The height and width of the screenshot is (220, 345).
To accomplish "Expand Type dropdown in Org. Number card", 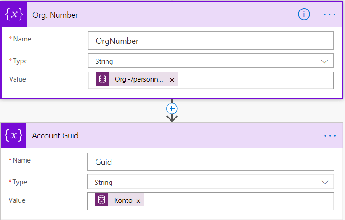I will pos(210,61).
